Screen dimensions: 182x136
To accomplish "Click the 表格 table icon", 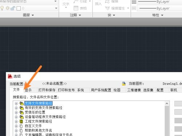I will [76, 8].
